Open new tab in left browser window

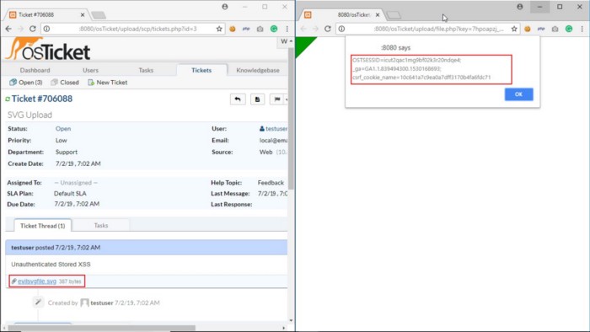click(99, 15)
